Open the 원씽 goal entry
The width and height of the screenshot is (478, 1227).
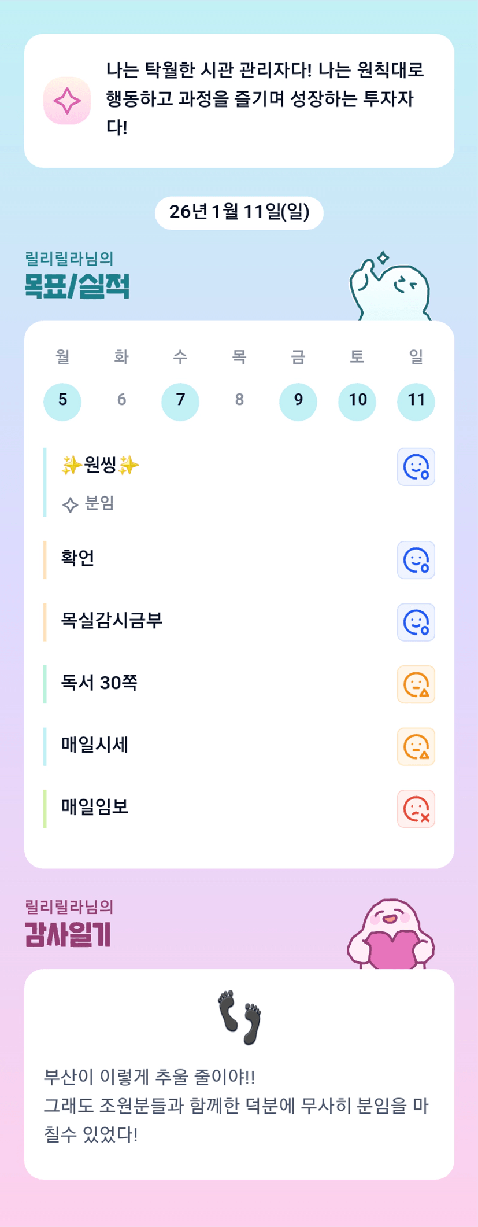click(101, 465)
